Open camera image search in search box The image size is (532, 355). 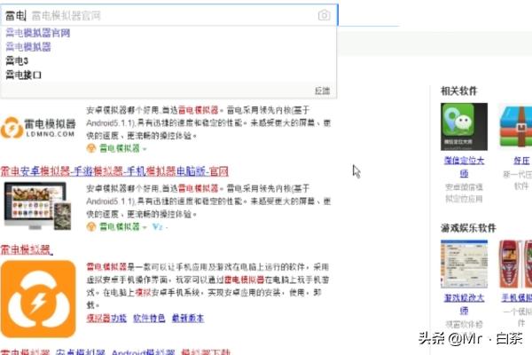click(x=324, y=15)
